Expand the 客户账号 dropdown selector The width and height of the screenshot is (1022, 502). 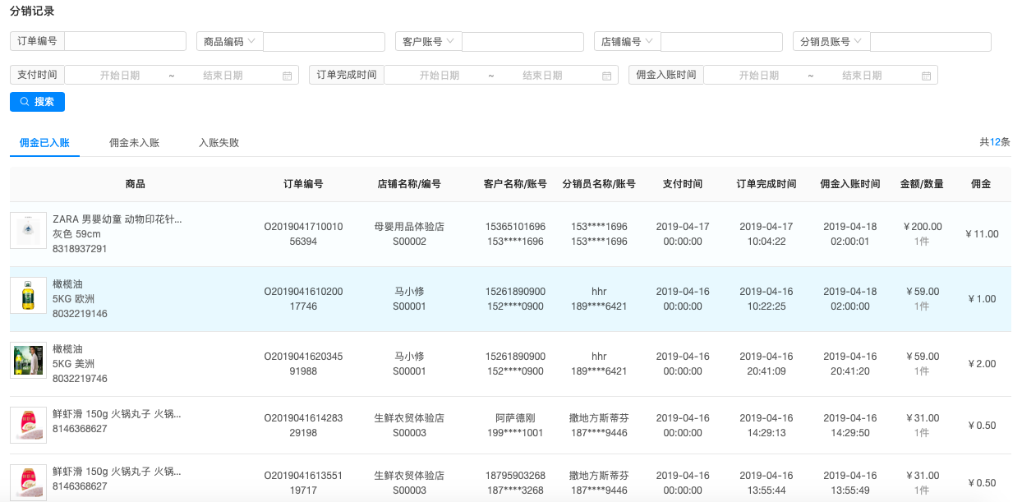428,42
